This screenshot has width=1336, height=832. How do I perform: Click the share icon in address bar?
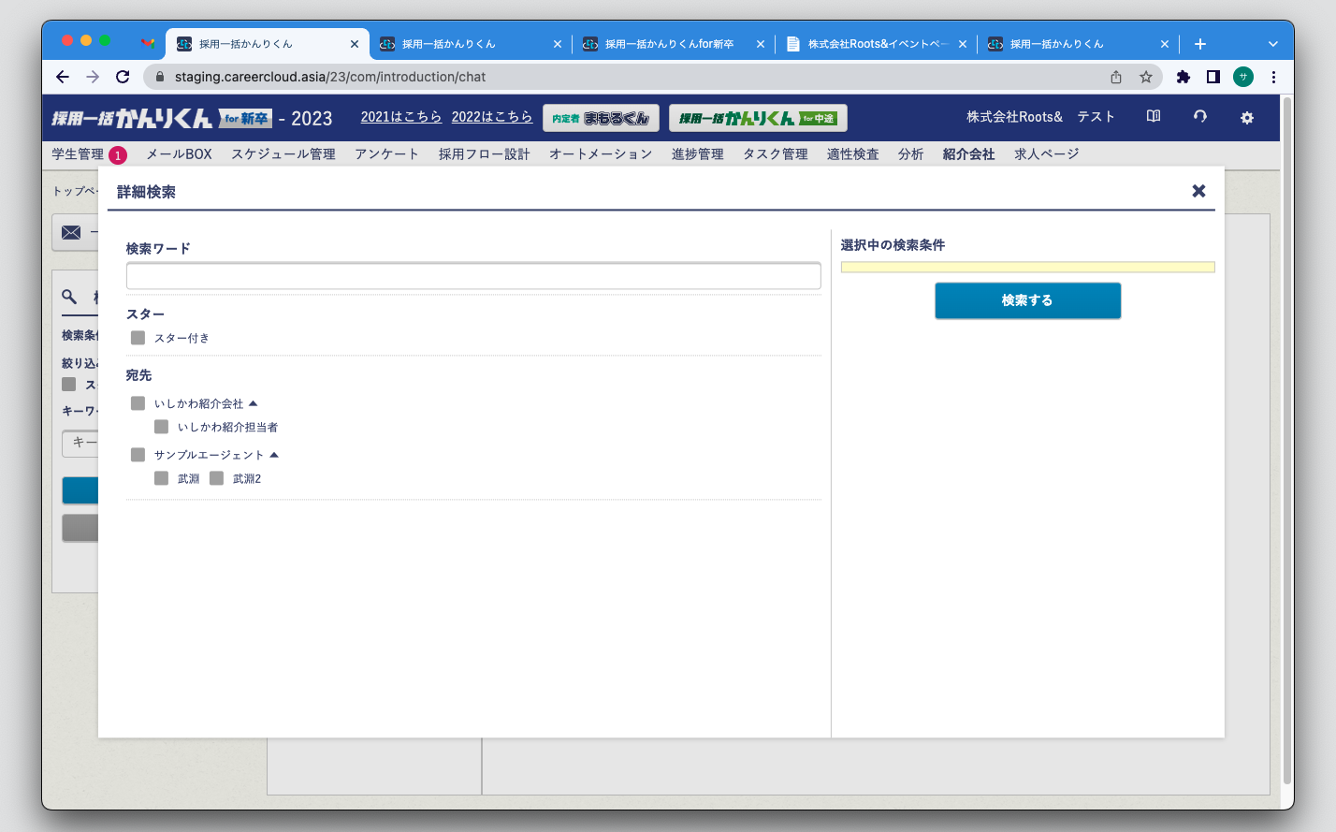coord(1116,77)
